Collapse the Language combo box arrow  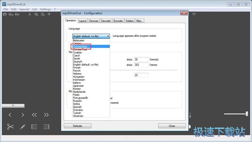(108, 36)
